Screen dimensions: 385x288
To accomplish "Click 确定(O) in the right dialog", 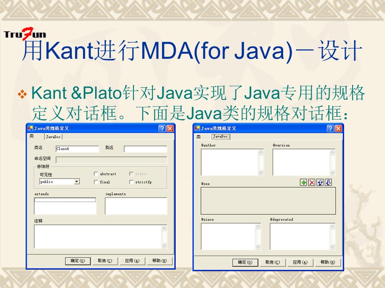I will coord(245,262).
